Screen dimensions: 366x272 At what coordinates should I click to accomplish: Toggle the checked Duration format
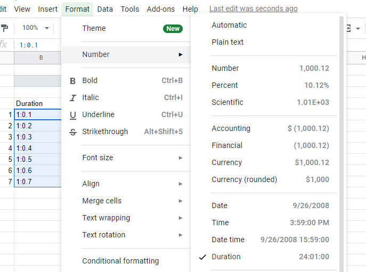(265, 257)
